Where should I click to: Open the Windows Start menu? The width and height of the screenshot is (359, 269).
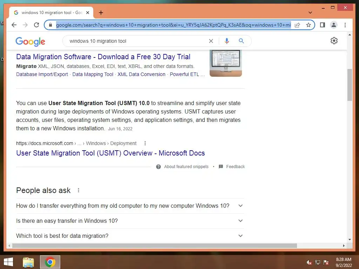pos(8,262)
